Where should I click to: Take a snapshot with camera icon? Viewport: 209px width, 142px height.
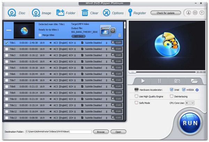[x=177, y=81]
